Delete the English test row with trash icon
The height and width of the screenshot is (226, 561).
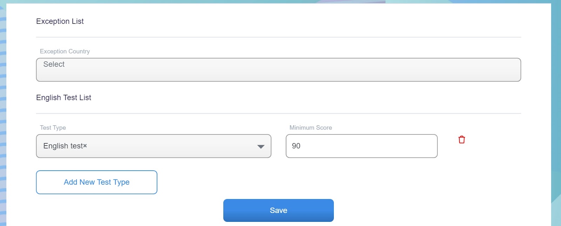[461, 140]
